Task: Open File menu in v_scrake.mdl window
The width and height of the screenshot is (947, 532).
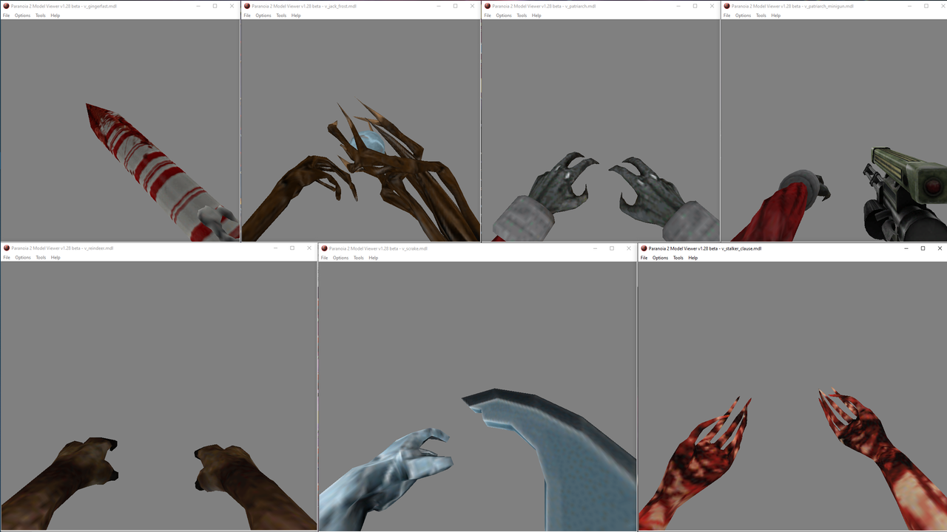Action: pos(324,258)
